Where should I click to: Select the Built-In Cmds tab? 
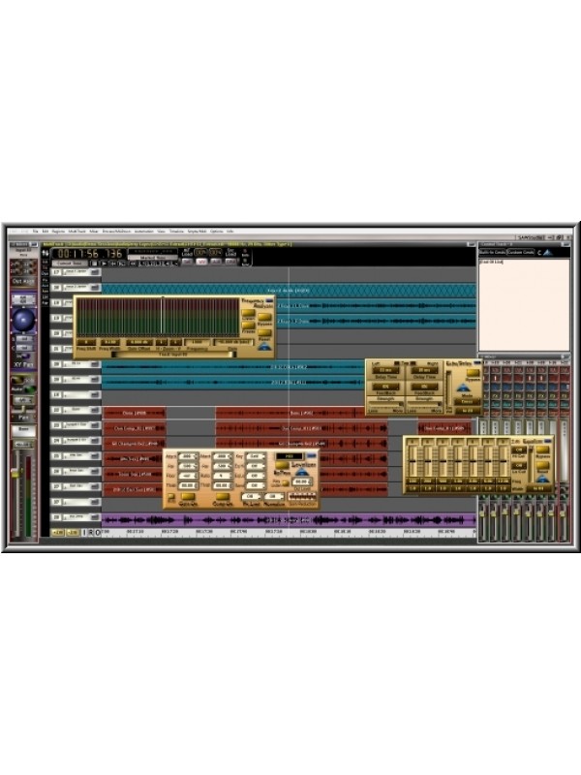click(492, 252)
